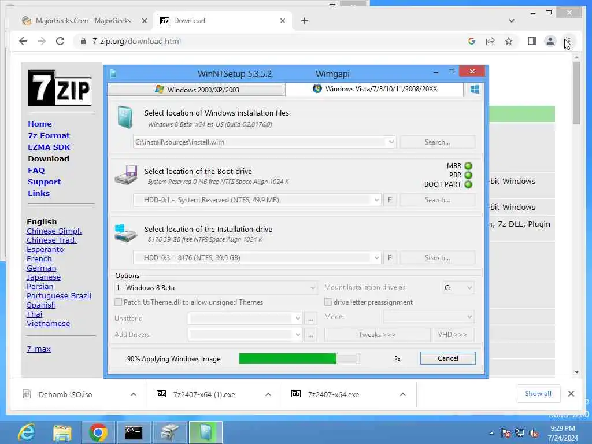
Task: Open Chrome tab search chevron
Action: [x=511, y=21]
